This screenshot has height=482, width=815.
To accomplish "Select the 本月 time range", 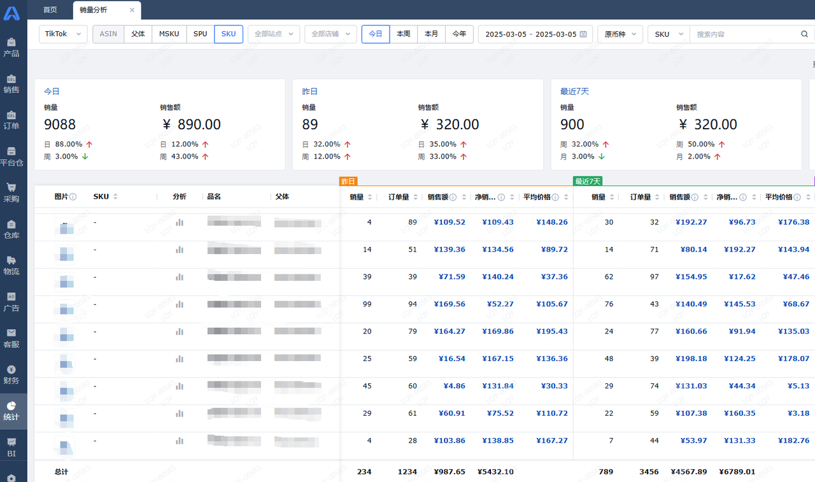I will (x=431, y=34).
